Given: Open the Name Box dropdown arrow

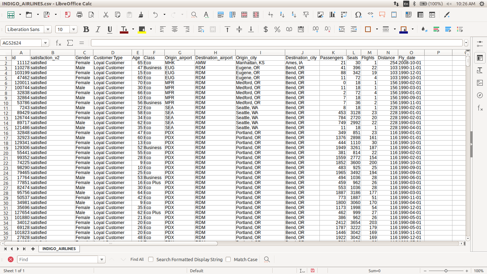Looking at the screenshot, I should (x=45, y=43).
